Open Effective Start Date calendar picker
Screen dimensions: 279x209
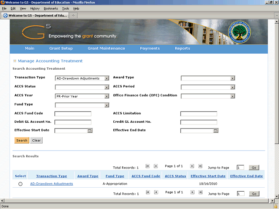click(90, 131)
